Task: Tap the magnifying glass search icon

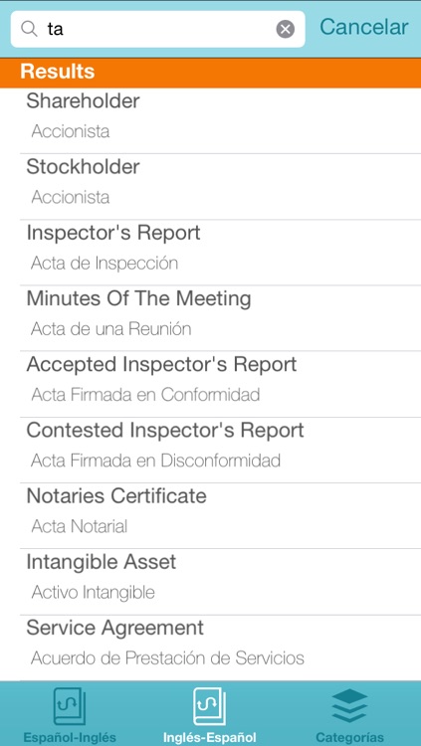Action: (30, 30)
